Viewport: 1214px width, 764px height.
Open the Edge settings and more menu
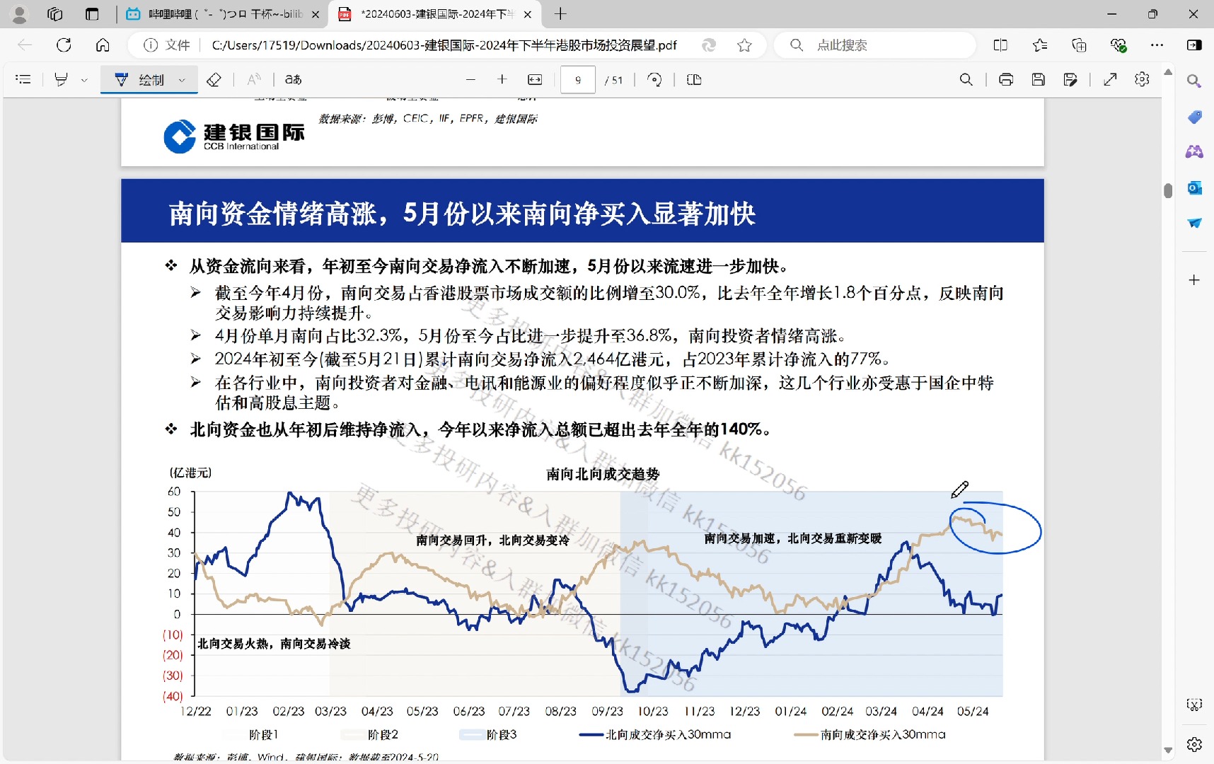tap(1157, 45)
